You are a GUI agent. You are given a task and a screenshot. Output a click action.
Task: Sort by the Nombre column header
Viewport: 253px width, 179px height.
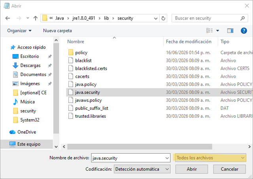pyautogui.click(x=76, y=42)
